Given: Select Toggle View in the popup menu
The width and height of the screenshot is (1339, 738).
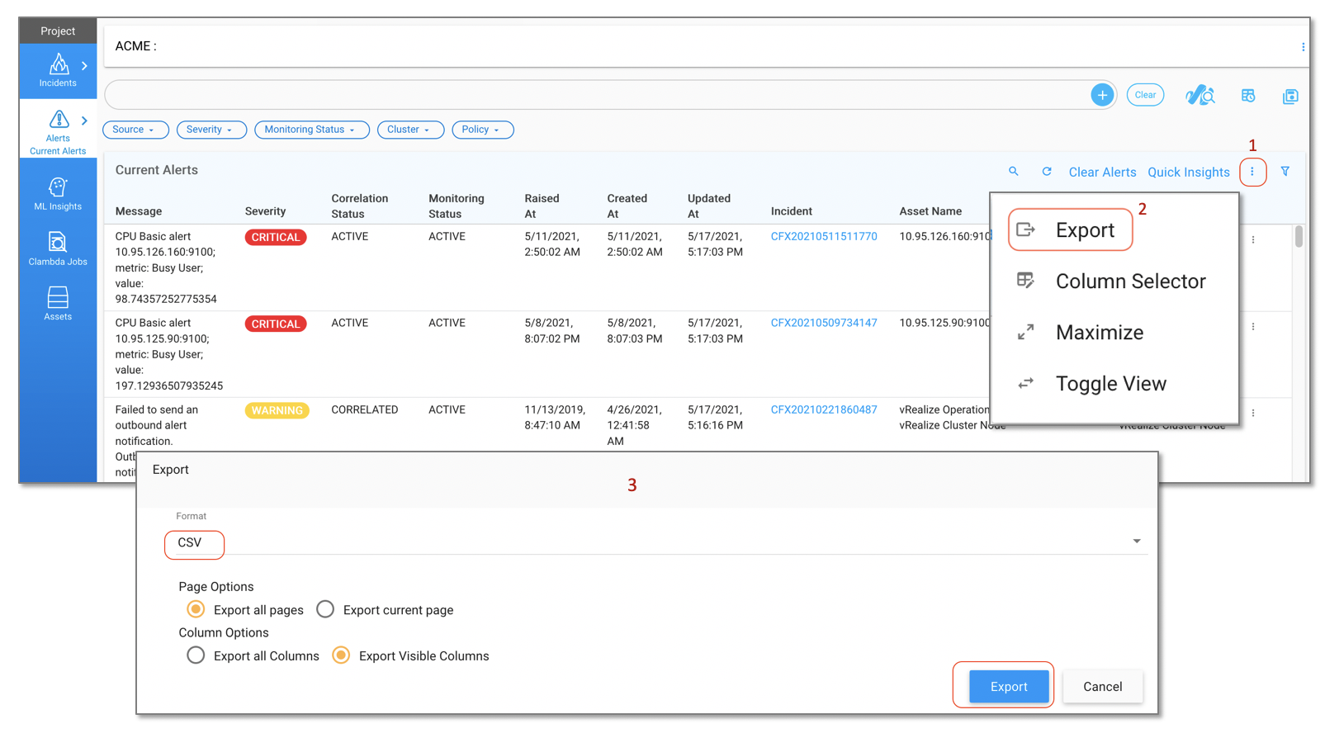Looking at the screenshot, I should [x=1110, y=384].
